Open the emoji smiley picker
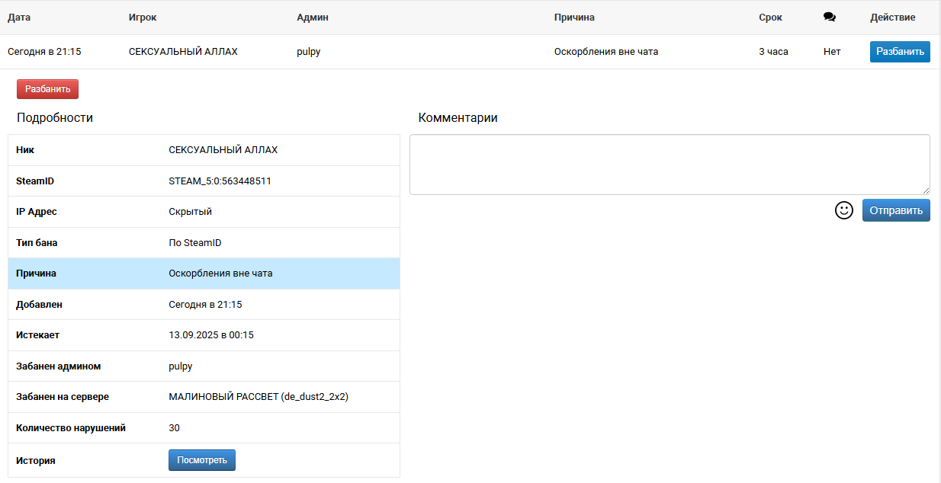 (x=844, y=210)
